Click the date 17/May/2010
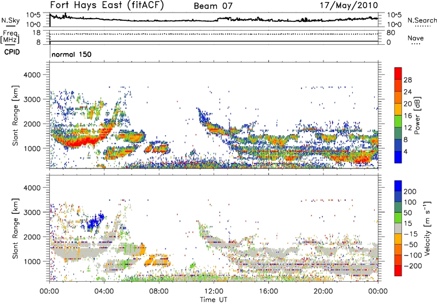This screenshot has width=437, height=303. [x=349, y=5]
